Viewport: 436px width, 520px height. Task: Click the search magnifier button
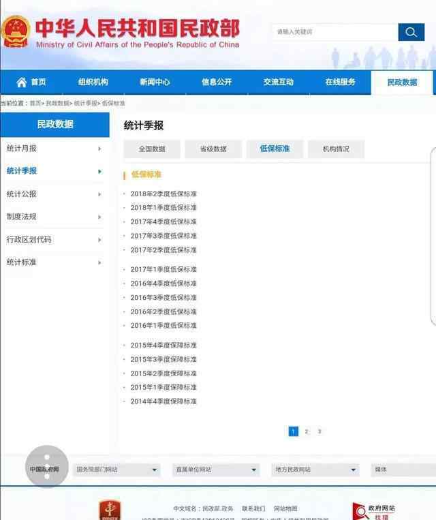pos(411,32)
